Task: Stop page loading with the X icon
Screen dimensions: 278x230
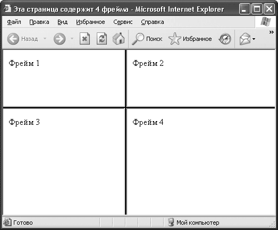Action: tap(85, 39)
